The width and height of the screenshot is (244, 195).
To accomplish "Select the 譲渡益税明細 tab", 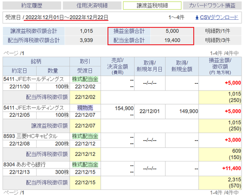I will [x=152, y=6].
